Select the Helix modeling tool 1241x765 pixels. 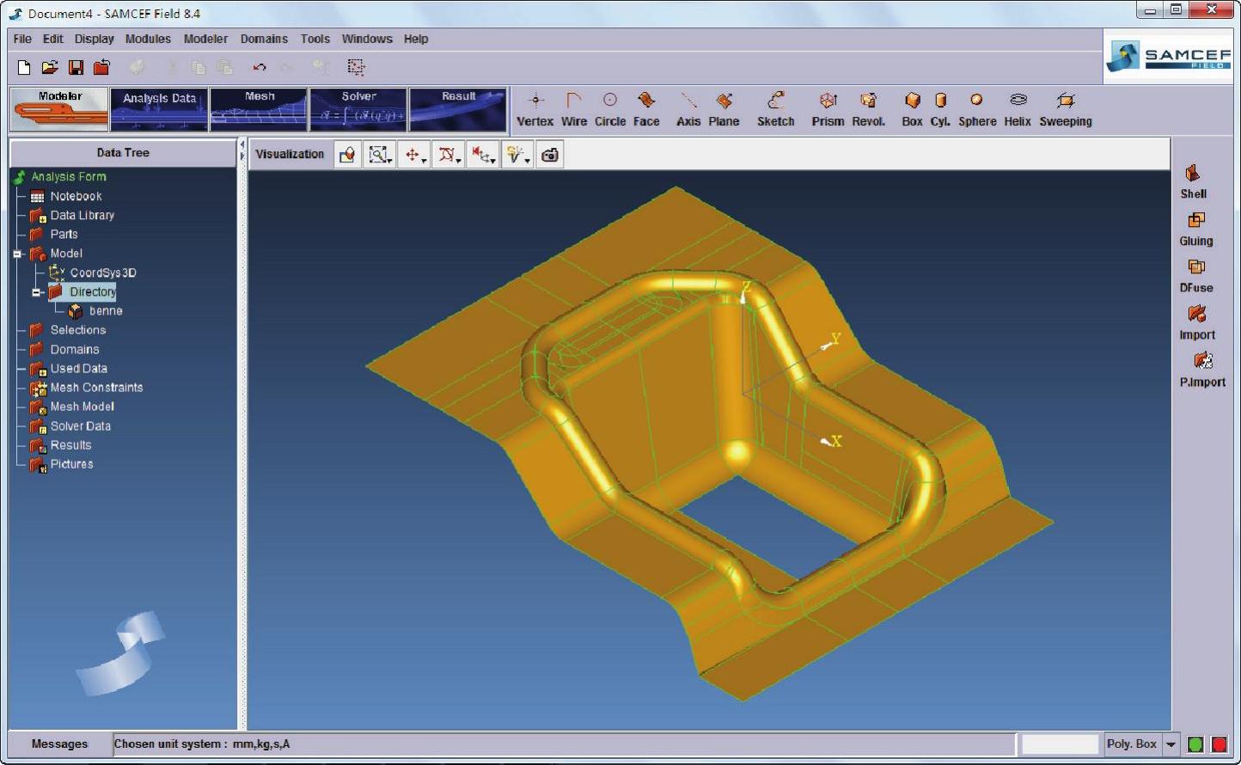1017,109
